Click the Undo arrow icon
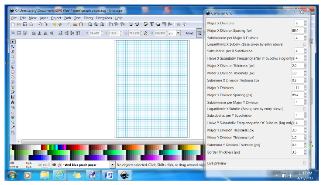The image size is (323, 185). tap(55, 24)
